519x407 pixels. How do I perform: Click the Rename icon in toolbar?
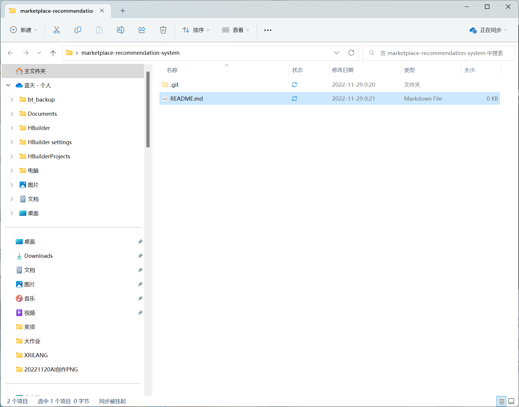(121, 30)
